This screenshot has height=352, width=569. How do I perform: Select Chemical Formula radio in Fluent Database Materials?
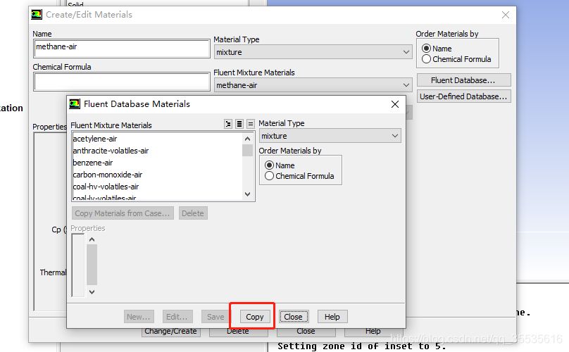point(269,176)
